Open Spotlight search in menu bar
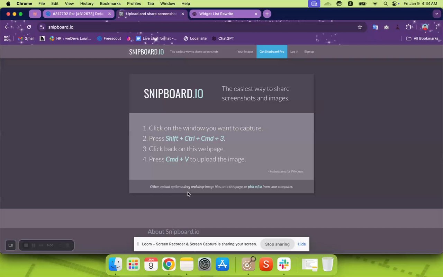Viewport: 443px width, 277px height. [x=386, y=3]
